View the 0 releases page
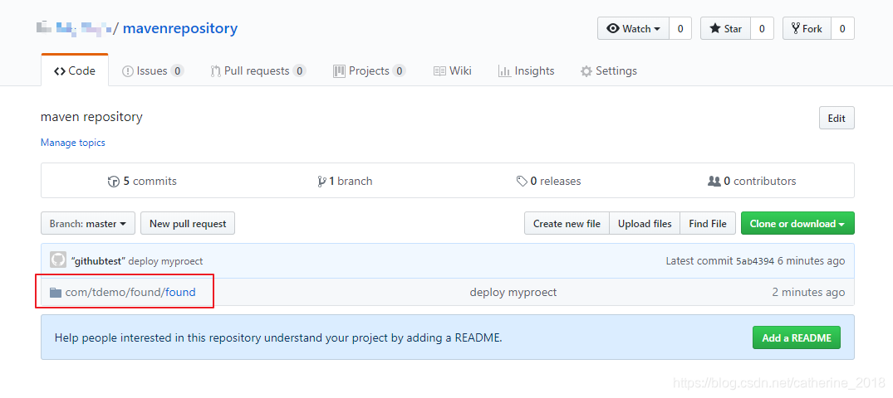Screen dimensions: 893x398 click(x=548, y=181)
